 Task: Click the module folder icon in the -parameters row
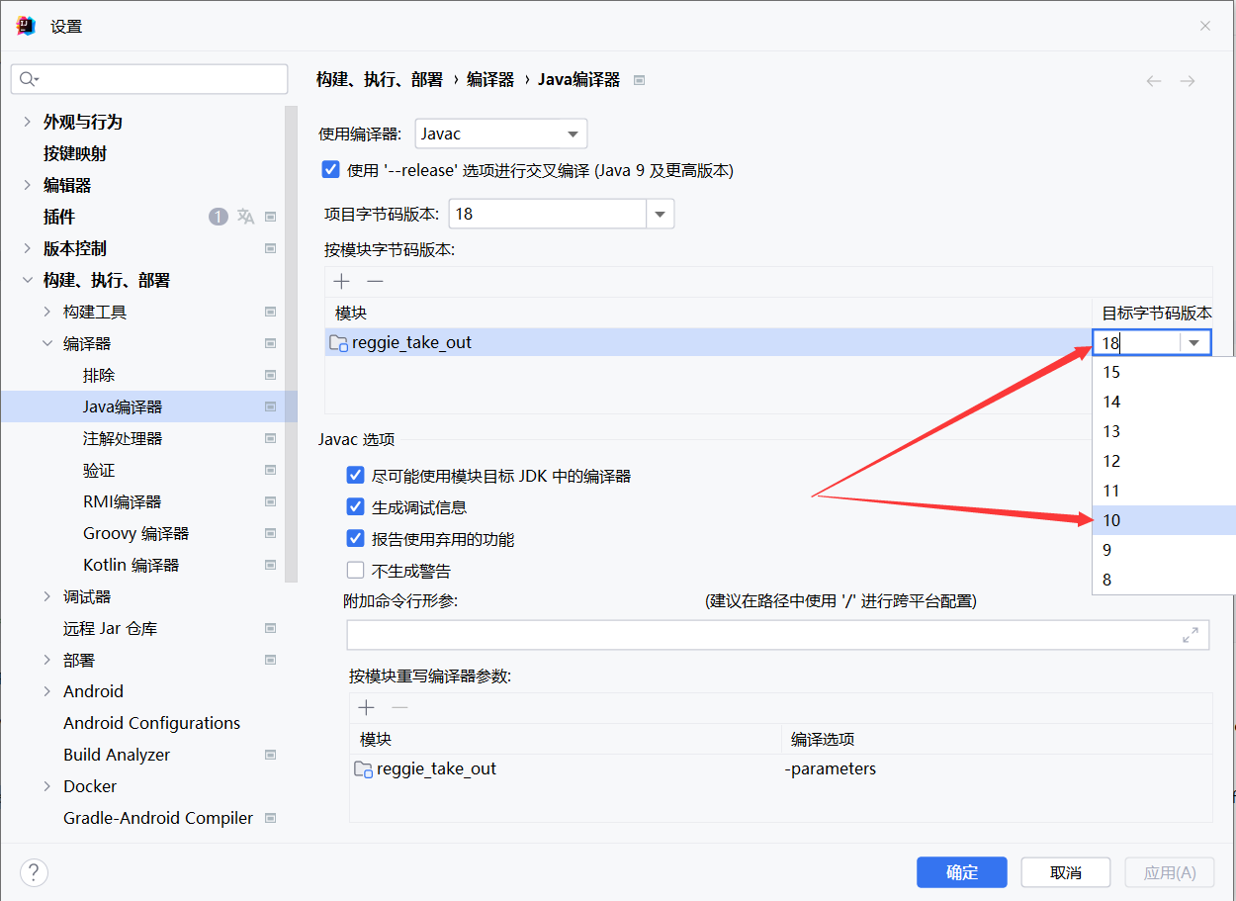363,769
